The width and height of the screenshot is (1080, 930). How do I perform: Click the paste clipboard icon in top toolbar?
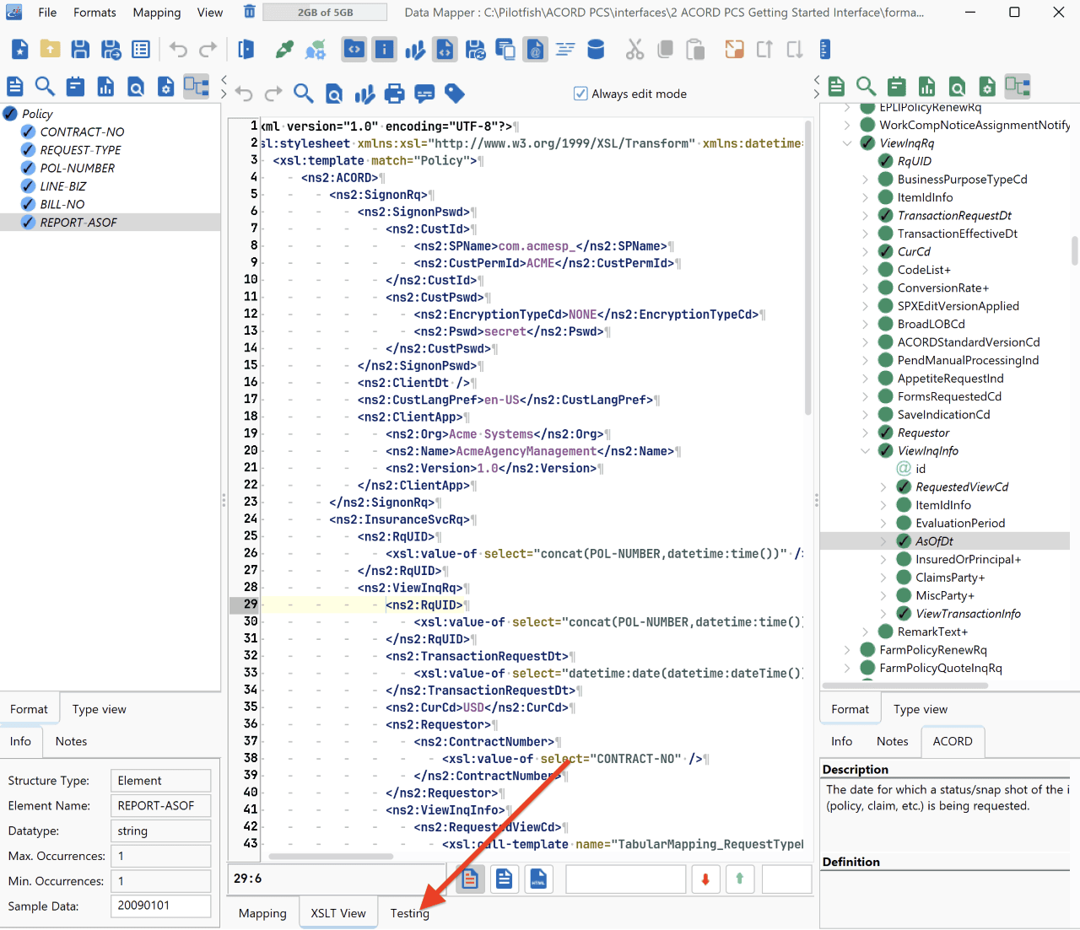click(x=695, y=49)
